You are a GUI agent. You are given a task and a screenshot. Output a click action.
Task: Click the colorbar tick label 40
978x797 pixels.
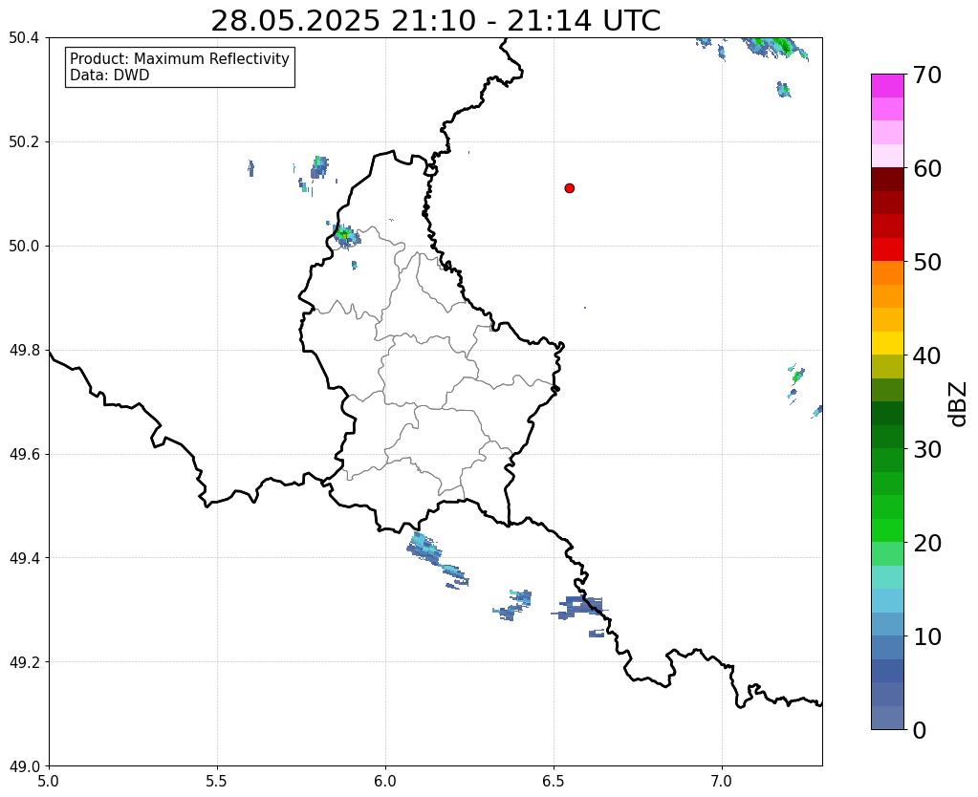click(927, 355)
